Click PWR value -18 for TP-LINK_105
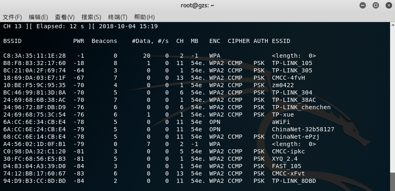395x191 pixels. point(79,63)
